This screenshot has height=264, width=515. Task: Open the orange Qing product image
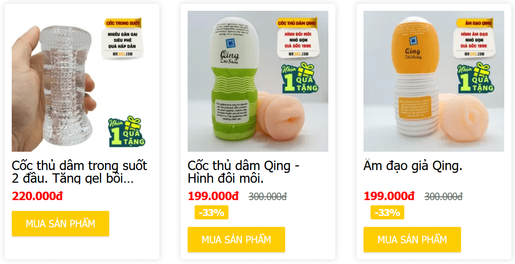point(433,81)
